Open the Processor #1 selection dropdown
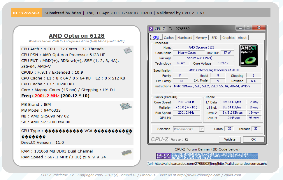Viewport: 283px width, 180px height. pyautogui.click(x=189, y=129)
